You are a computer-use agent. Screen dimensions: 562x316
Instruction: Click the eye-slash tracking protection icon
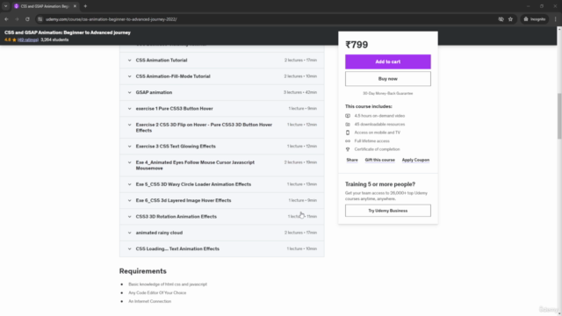pos(501,19)
